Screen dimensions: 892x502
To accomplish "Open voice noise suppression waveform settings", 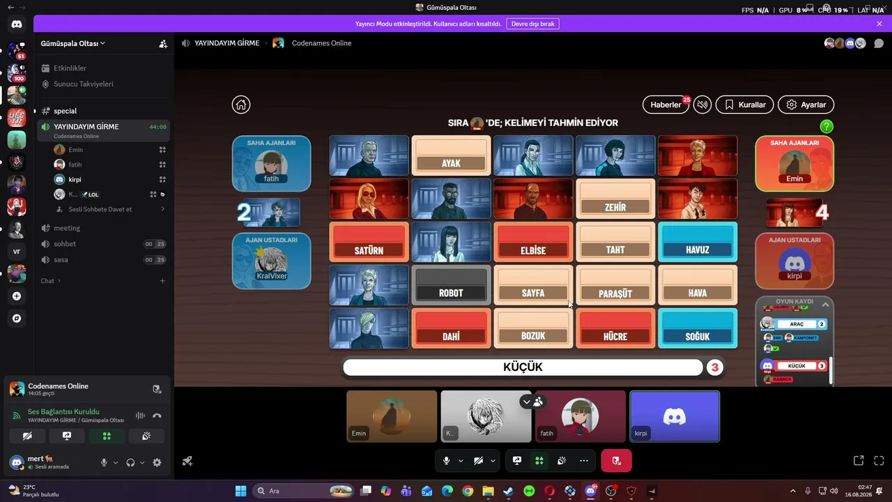I will coord(140,416).
